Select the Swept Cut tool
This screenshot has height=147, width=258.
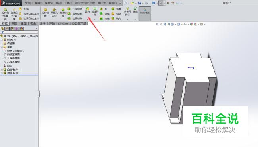click(75, 9)
